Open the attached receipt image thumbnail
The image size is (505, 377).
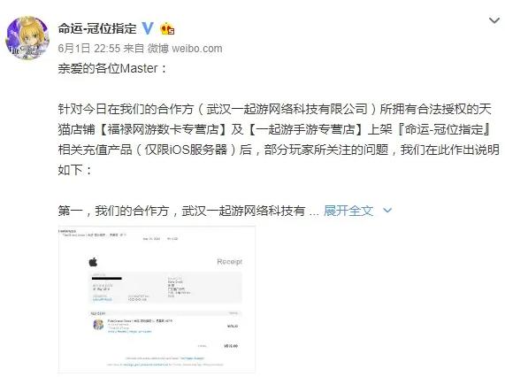coord(157,300)
